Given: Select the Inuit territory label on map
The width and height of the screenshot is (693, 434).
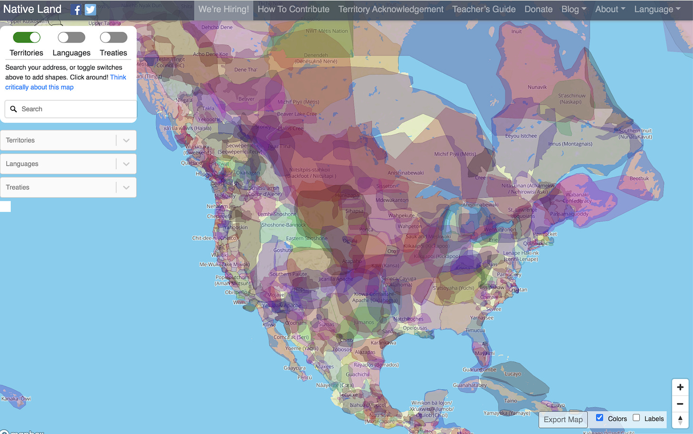Looking at the screenshot, I should (516, 31).
